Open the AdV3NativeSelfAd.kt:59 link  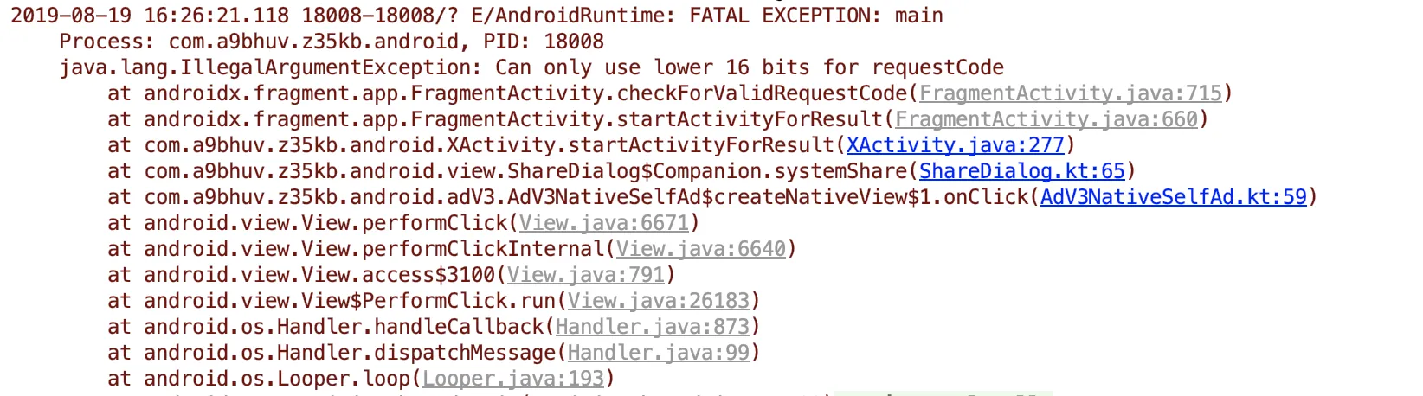pos(1173,197)
